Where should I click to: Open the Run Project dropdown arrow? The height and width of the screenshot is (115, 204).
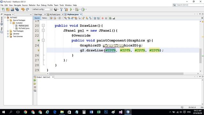pyautogui.click(x=74, y=9)
